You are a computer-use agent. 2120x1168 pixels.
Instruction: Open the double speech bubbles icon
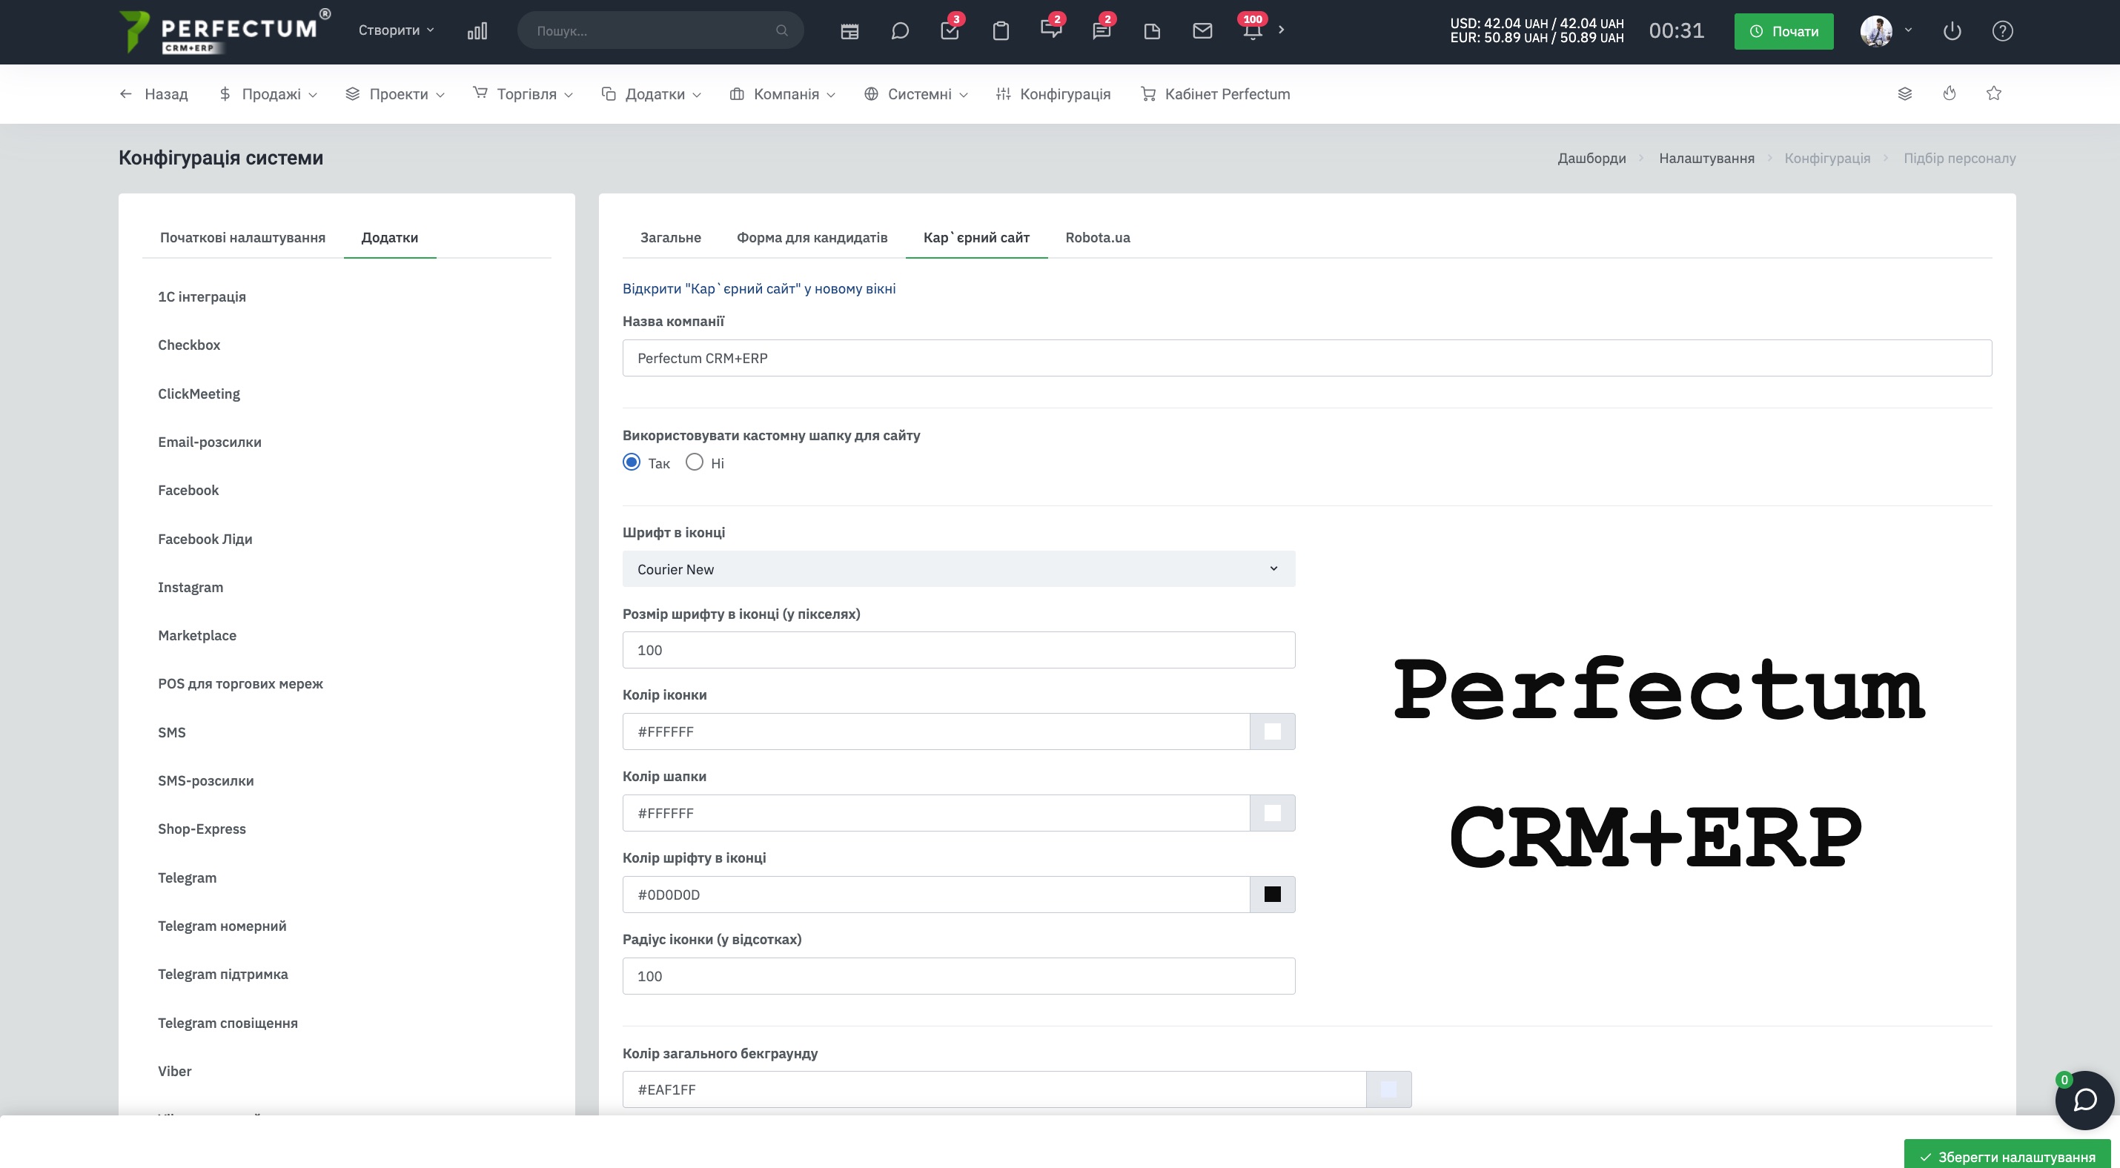point(1052,30)
